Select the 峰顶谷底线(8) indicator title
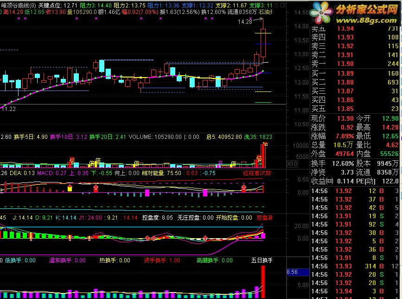 click(x=19, y=6)
